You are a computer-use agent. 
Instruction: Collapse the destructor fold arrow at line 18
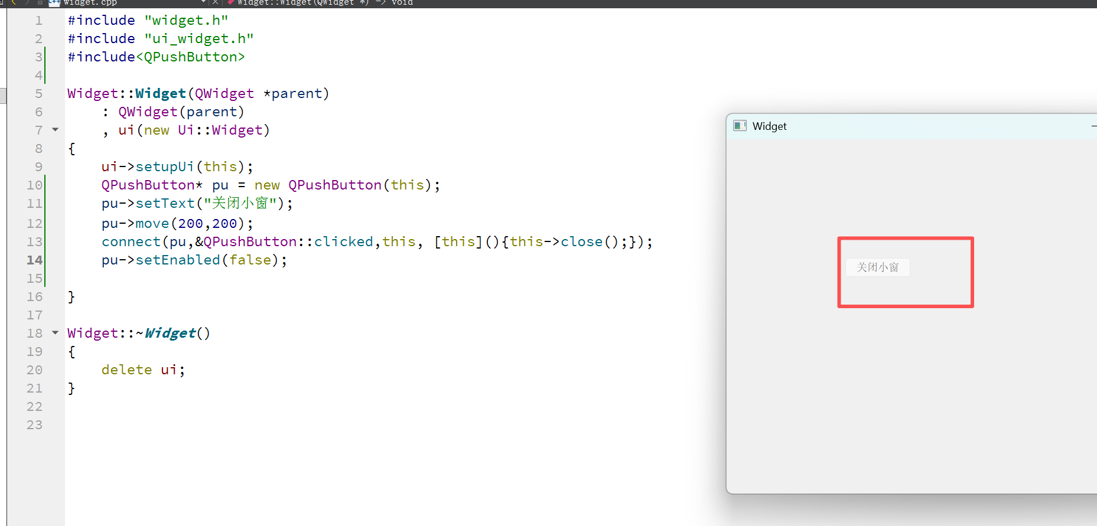(x=56, y=332)
